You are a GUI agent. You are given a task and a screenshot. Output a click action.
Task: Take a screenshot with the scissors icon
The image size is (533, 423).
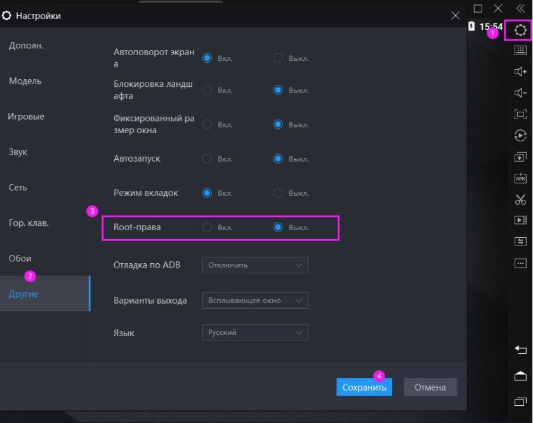[x=520, y=200]
